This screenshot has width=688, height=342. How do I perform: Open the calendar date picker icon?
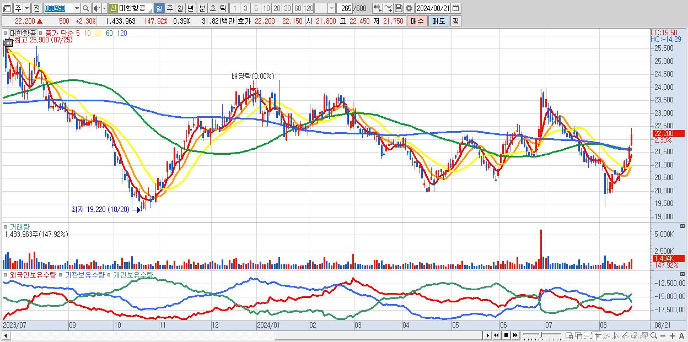tap(455, 8)
